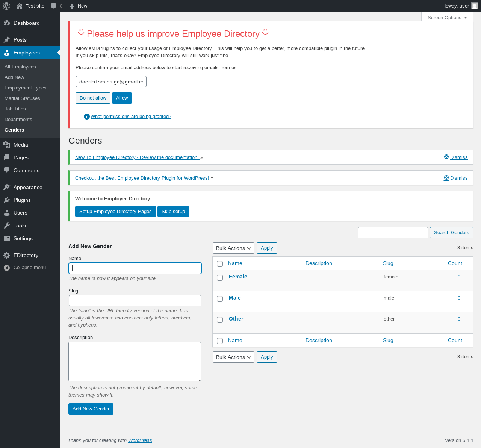481x448 pixels.
Task: Click the plus icon beside New
Action: coord(72,6)
